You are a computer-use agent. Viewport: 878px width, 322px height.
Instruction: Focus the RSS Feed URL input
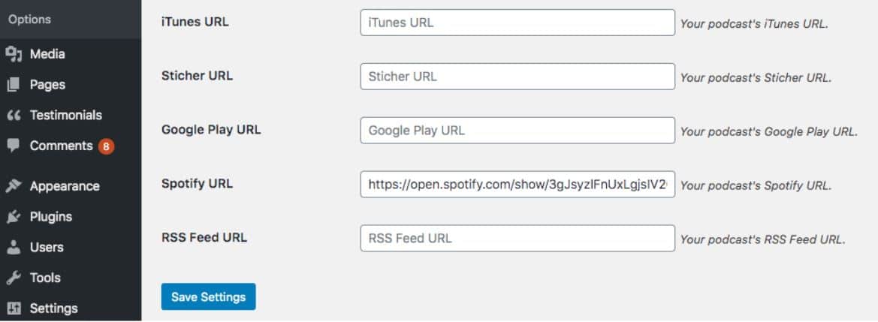(x=517, y=239)
